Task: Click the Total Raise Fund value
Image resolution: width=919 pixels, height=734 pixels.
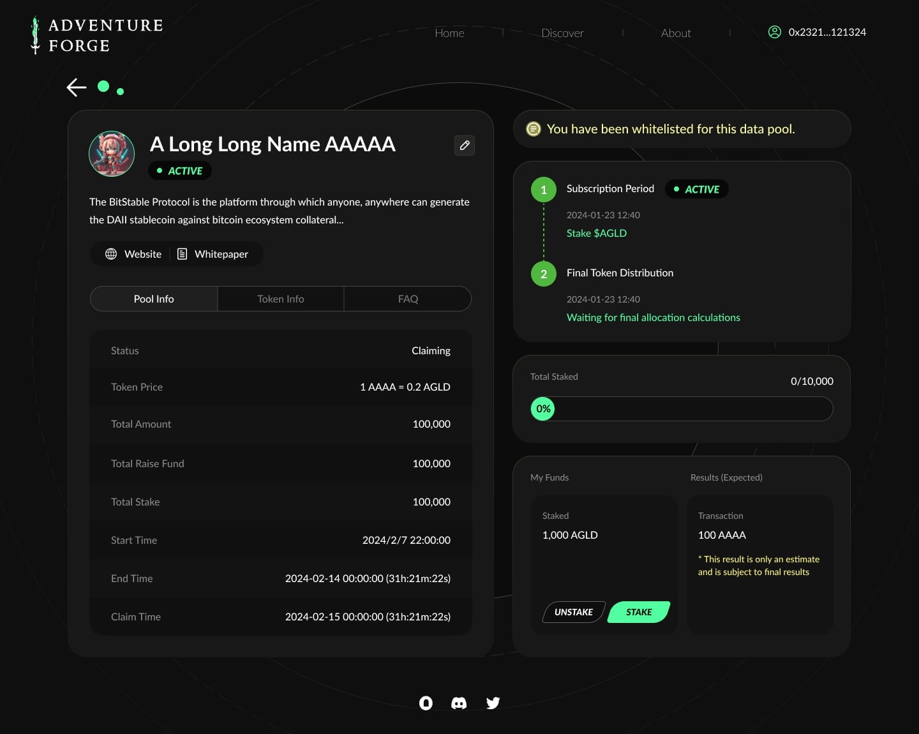Action: coord(431,463)
